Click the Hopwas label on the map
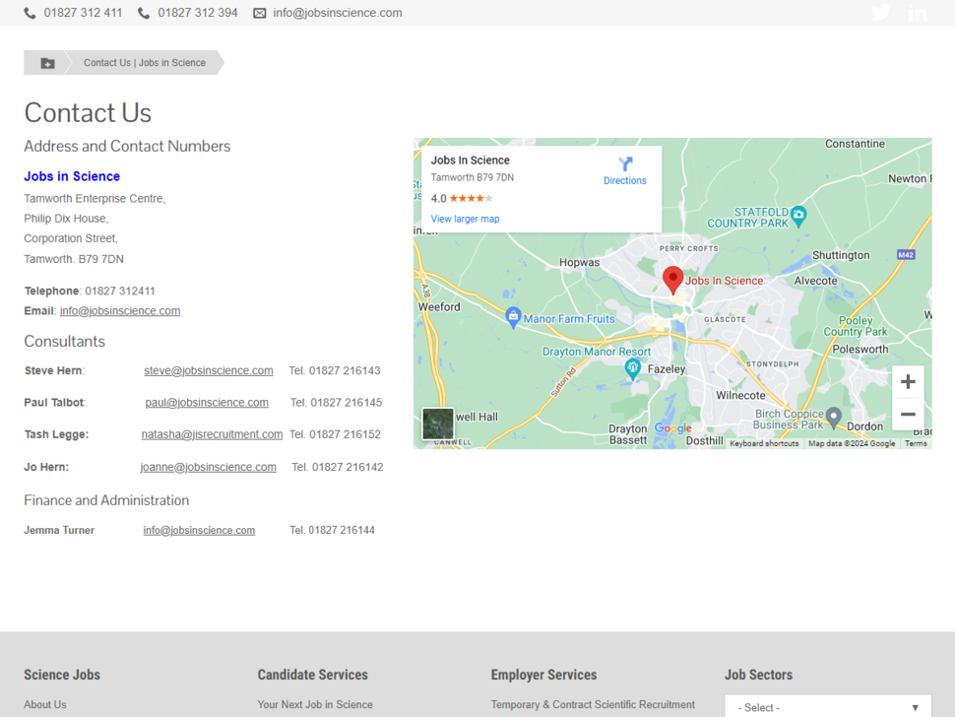 tap(579, 263)
